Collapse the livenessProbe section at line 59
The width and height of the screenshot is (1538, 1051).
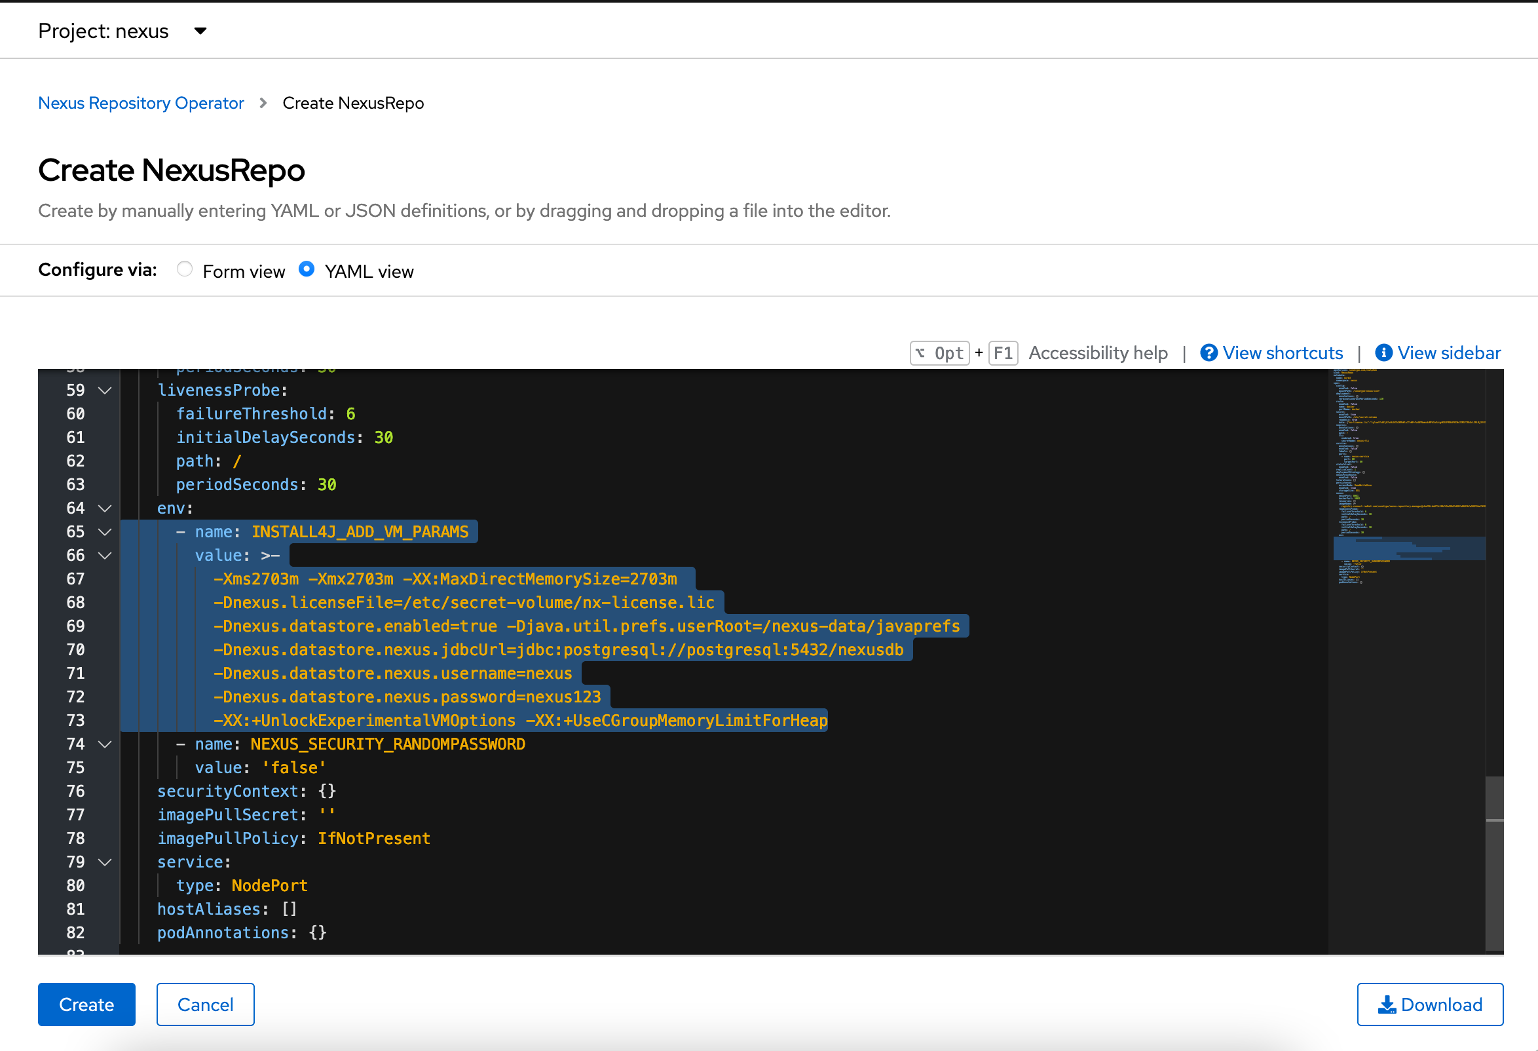pyautogui.click(x=105, y=391)
